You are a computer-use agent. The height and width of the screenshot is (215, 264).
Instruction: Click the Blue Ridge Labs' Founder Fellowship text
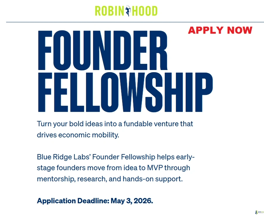(96, 157)
